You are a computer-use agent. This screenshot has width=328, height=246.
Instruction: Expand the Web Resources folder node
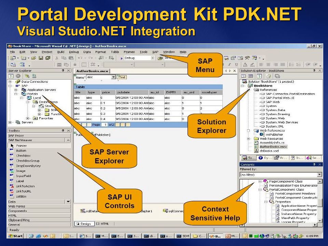248,139
